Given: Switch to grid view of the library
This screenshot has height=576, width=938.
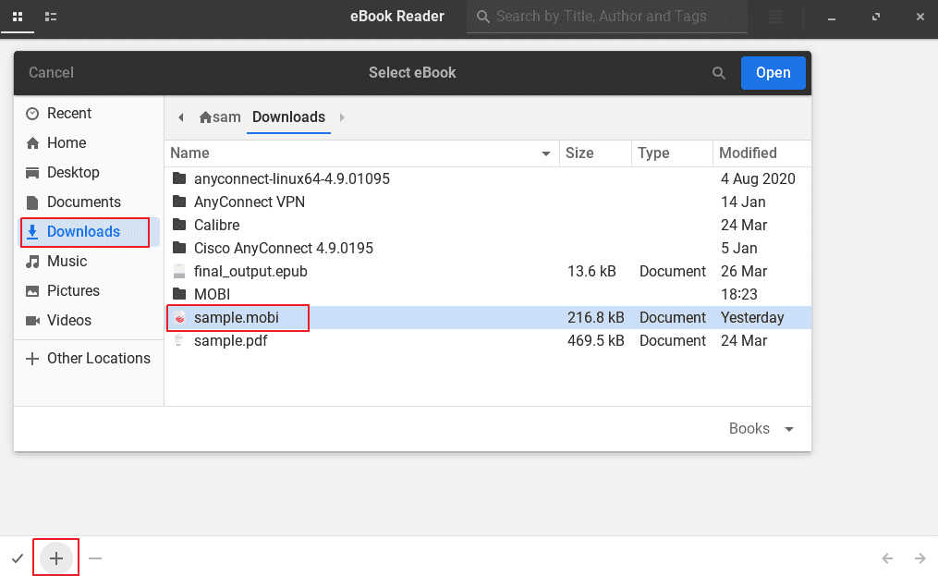Looking at the screenshot, I should (17, 17).
